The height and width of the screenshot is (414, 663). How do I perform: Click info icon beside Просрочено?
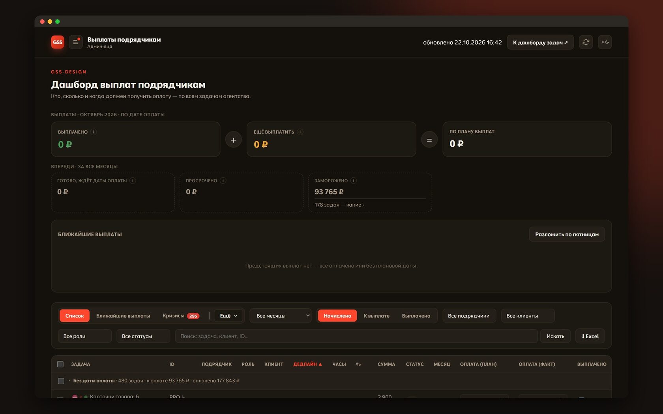click(223, 181)
